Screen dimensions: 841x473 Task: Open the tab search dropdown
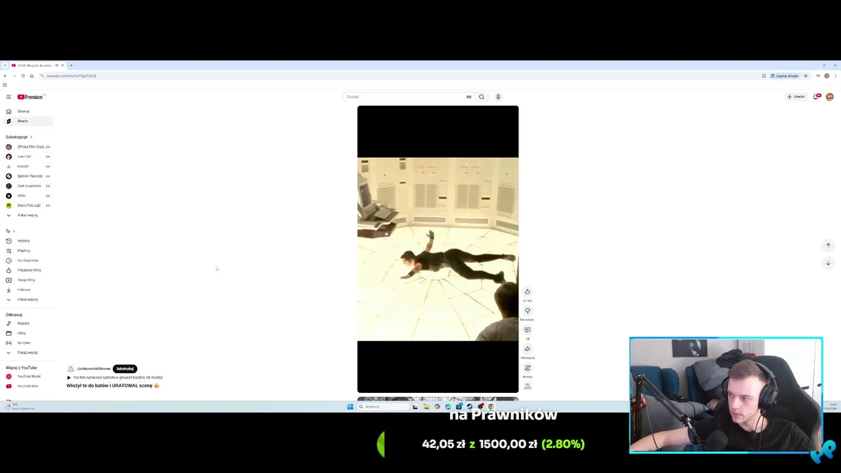coord(5,65)
